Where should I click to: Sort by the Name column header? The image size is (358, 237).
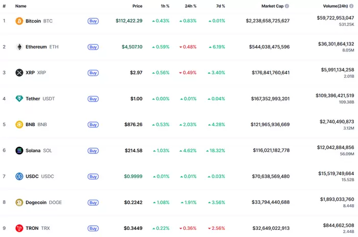[x=21, y=6]
